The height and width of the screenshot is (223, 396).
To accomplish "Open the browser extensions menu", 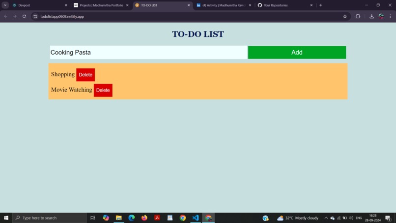I will tap(358, 16).
